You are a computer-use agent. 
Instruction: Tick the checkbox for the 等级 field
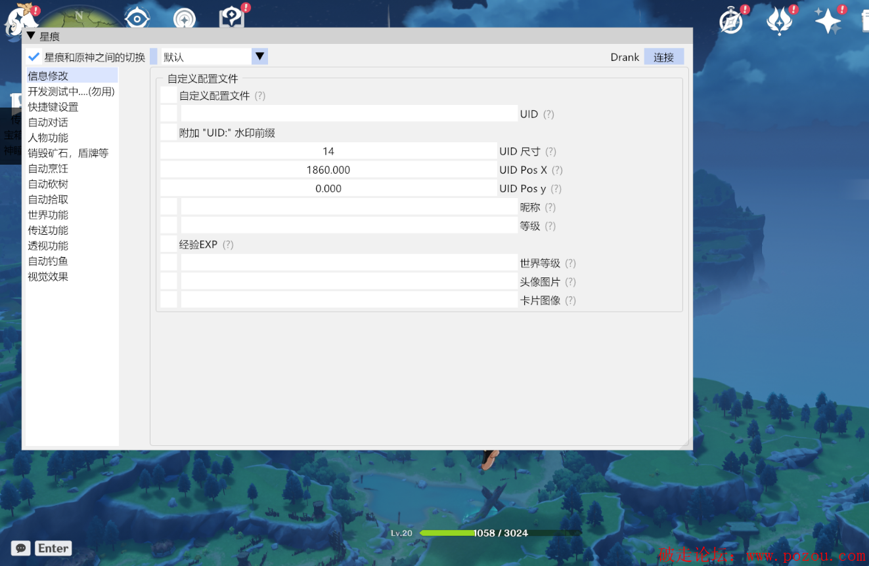[x=169, y=226]
